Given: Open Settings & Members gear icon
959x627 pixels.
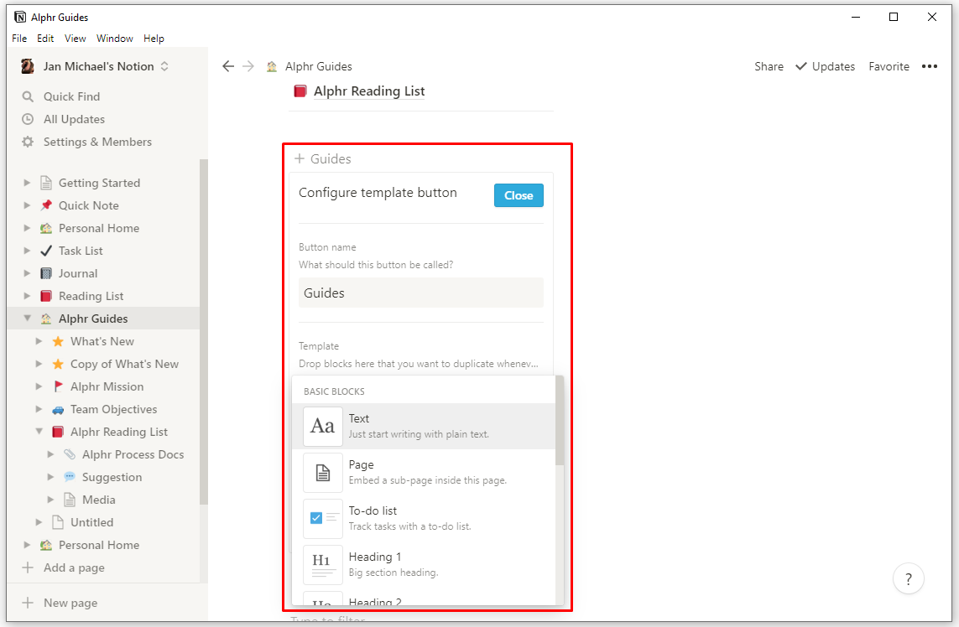Looking at the screenshot, I should [28, 142].
